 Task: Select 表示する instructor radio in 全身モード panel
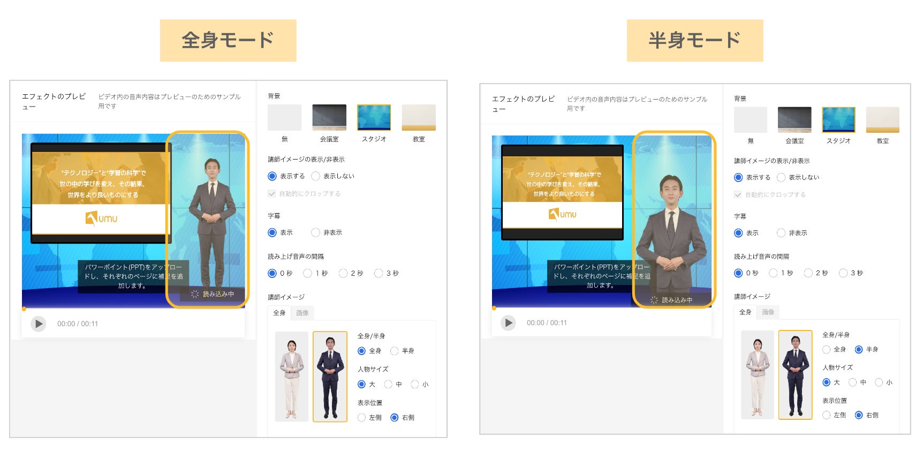click(x=272, y=176)
